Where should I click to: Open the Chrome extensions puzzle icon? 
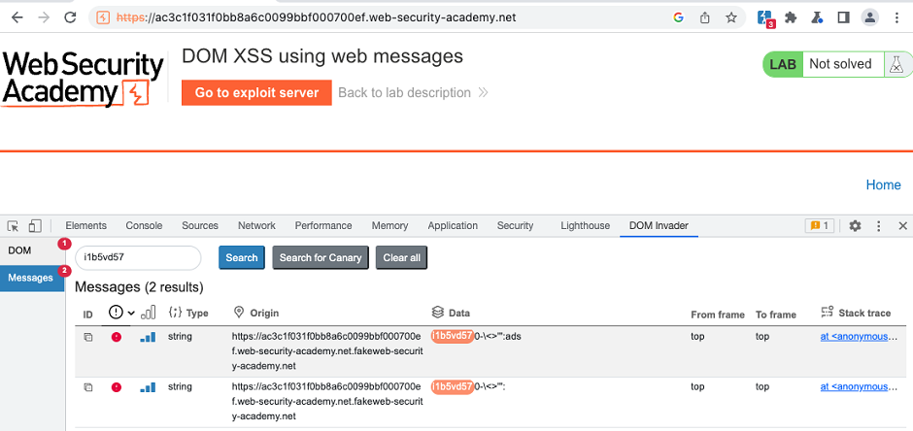792,17
